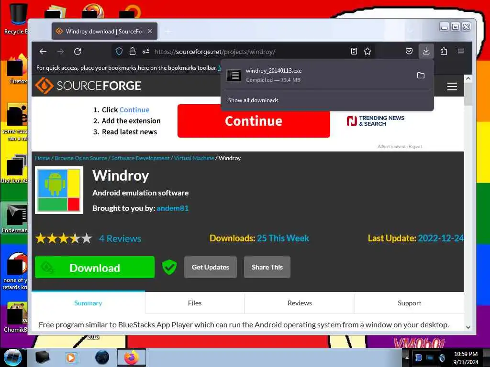Click taskbar clock 10:59 PM
Image resolution: width=490 pixels, height=367 pixels.
[x=466, y=357]
